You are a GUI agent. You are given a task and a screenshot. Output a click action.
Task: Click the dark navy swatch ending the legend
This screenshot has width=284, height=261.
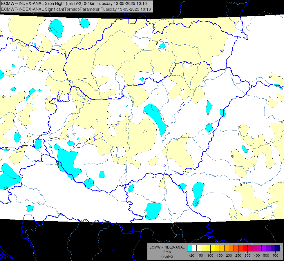tap(278, 248)
